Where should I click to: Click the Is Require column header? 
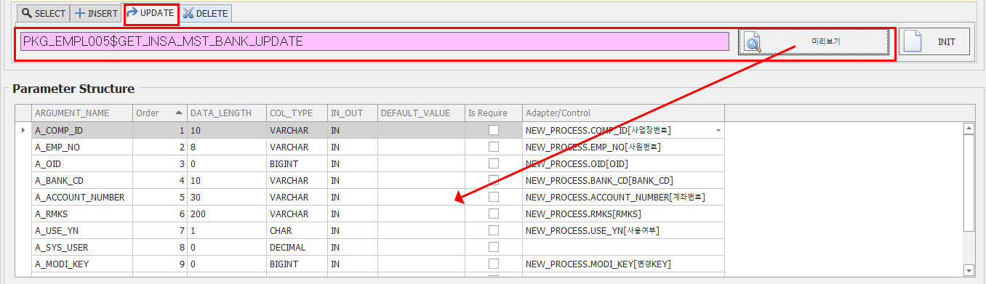pyautogui.click(x=494, y=113)
